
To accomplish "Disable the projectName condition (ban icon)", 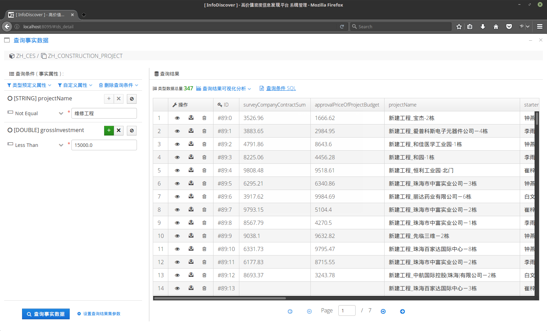I will (132, 99).
